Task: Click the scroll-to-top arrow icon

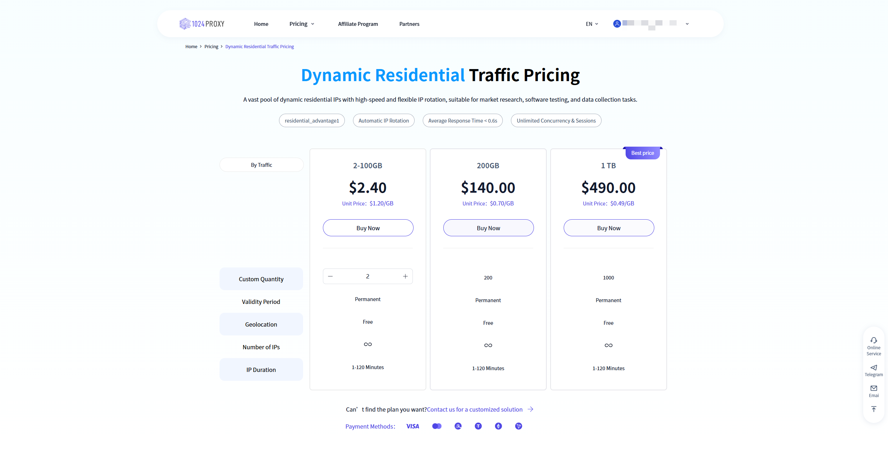Action: pos(873,409)
